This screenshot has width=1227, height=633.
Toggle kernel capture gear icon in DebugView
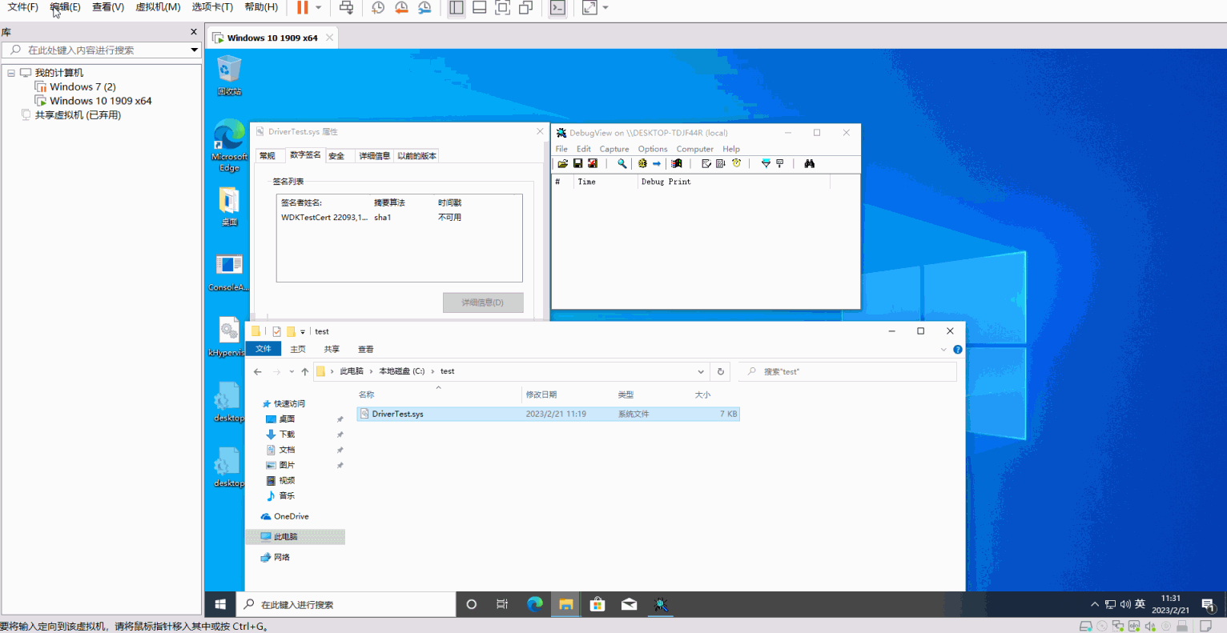pyautogui.click(x=642, y=163)
